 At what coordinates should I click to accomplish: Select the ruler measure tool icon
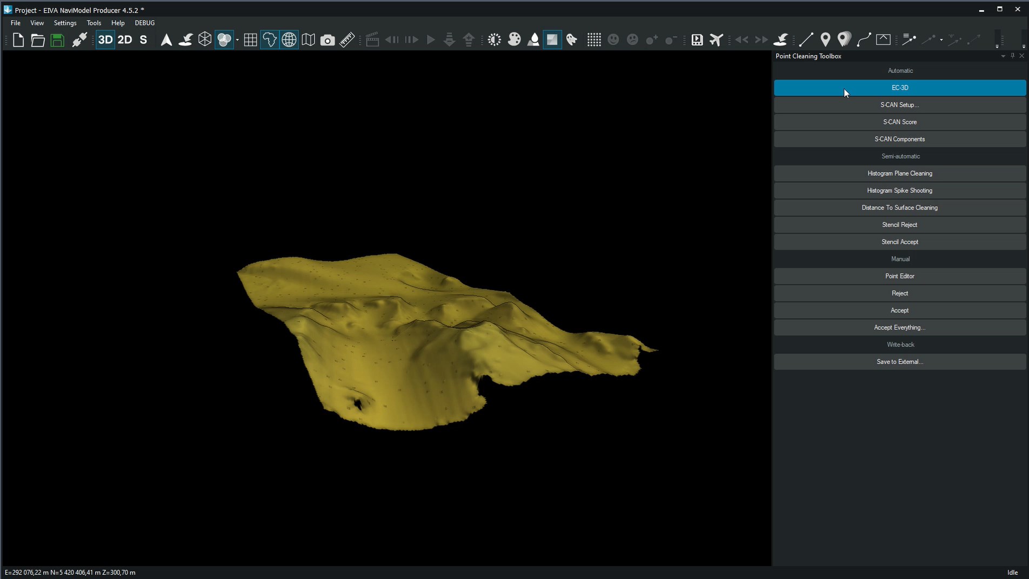pos(347,40)
